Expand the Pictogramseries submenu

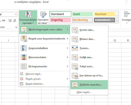pyautogui.click(x=45, y=66)
